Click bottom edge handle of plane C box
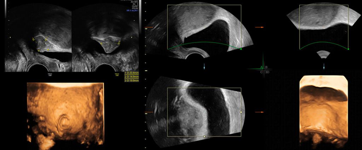Image resolution: width=362 pixels, height=150 pixels. pyautogui.click(x=204, y=136)
